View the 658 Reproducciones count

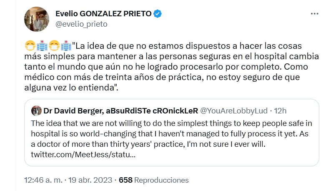click(125, 180)
